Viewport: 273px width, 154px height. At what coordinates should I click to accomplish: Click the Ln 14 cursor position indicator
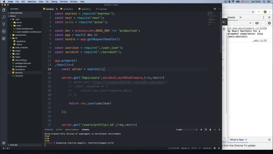[174, 148]
